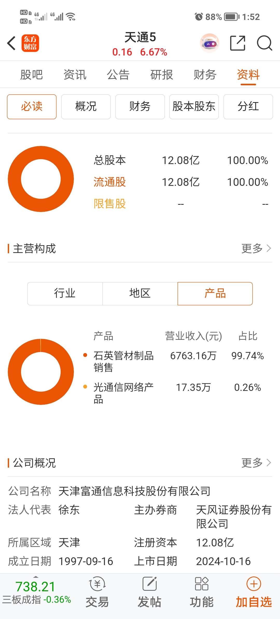Tap the back arrow icon

11,43
